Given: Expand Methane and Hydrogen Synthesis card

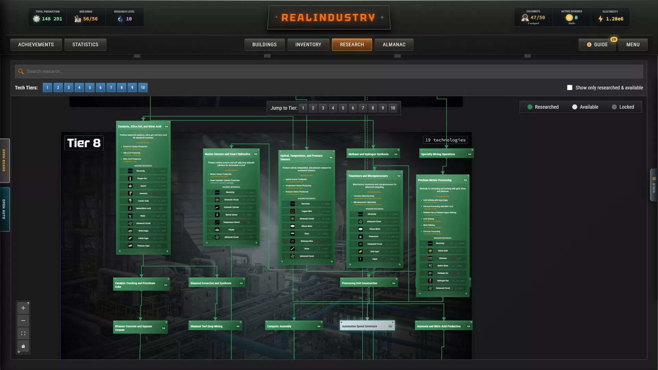Looking at the screenshot, I should tap(373, 154).
